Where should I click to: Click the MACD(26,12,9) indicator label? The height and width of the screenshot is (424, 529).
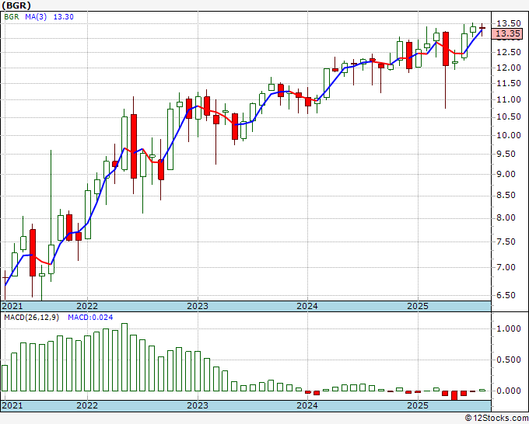[x=31, y=318]
